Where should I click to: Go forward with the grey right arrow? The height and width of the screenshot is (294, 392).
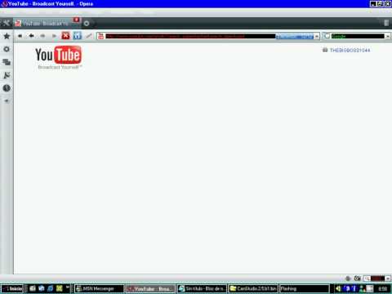[42, 36]
